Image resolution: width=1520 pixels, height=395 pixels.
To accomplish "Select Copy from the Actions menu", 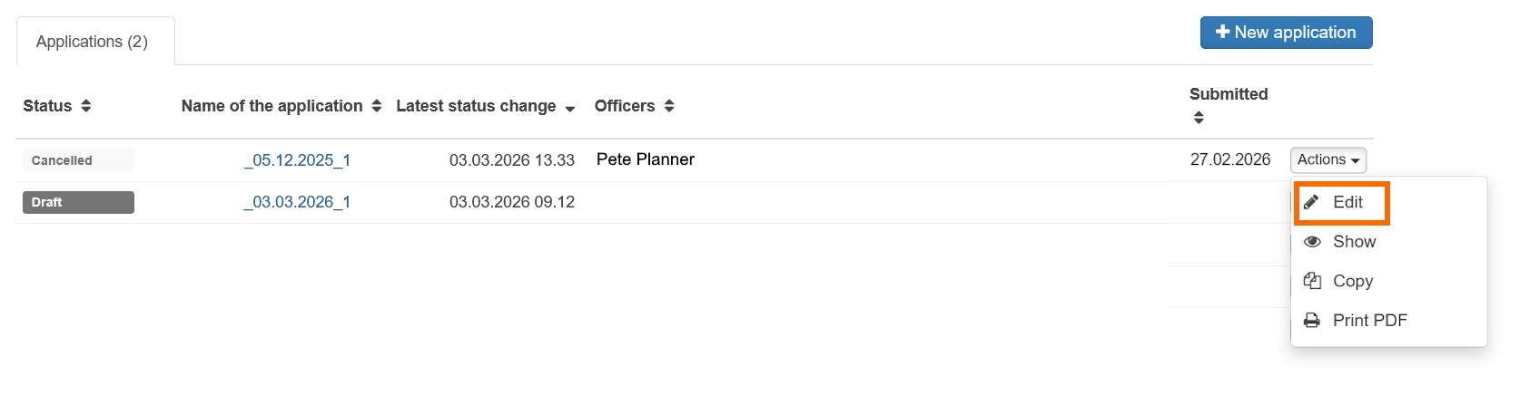I will [x=1352, y=281].
